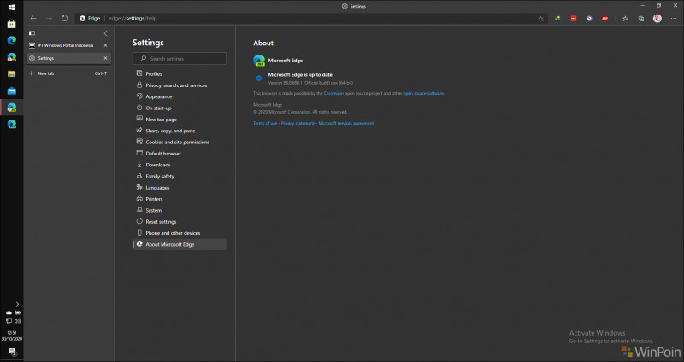Click Version 88.0.680.1 text
Viewport: 684px width, 362px height.
pos(310,83)
